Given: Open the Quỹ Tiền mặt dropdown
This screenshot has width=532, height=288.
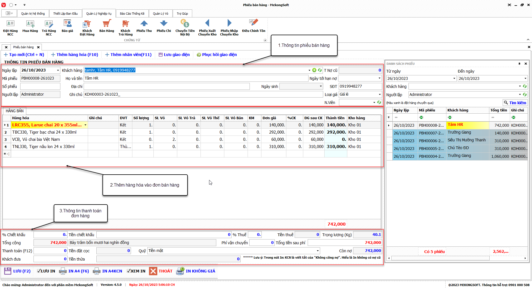Looking at the screenshot, I should pos(318,251).
